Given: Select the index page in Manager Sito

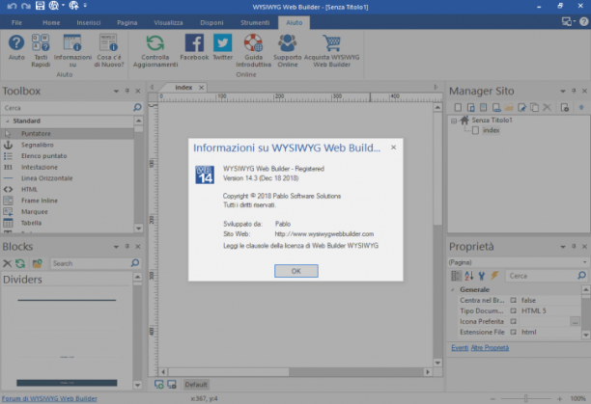Looking at the screenshot, I should 491,130.
